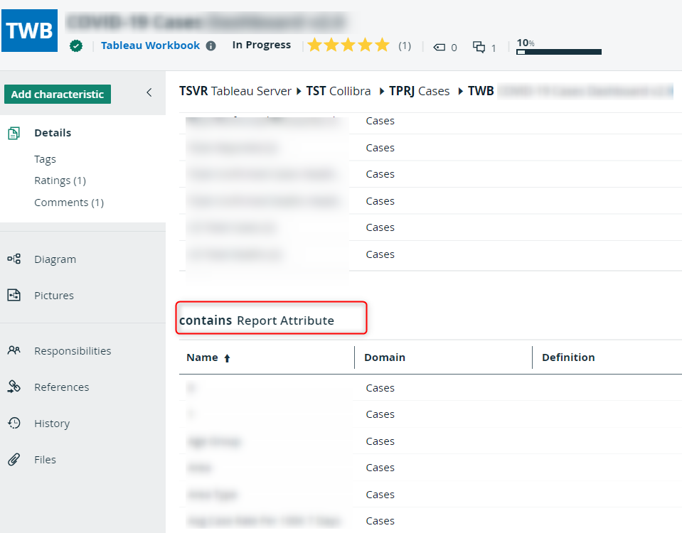
Task: Click the TWB asset type icon
Action: pos(30,31)
